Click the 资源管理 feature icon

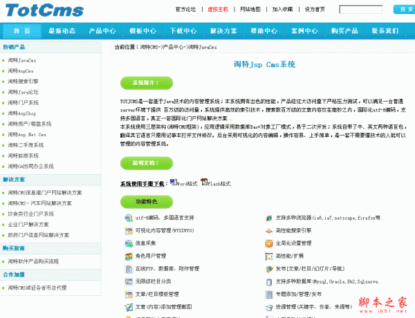(269, 307)
